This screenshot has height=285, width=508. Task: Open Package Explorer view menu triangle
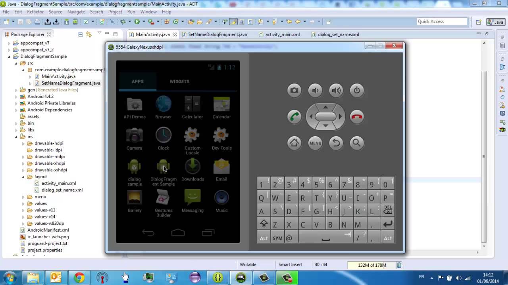pyautogui.click(x=99, y=34)
